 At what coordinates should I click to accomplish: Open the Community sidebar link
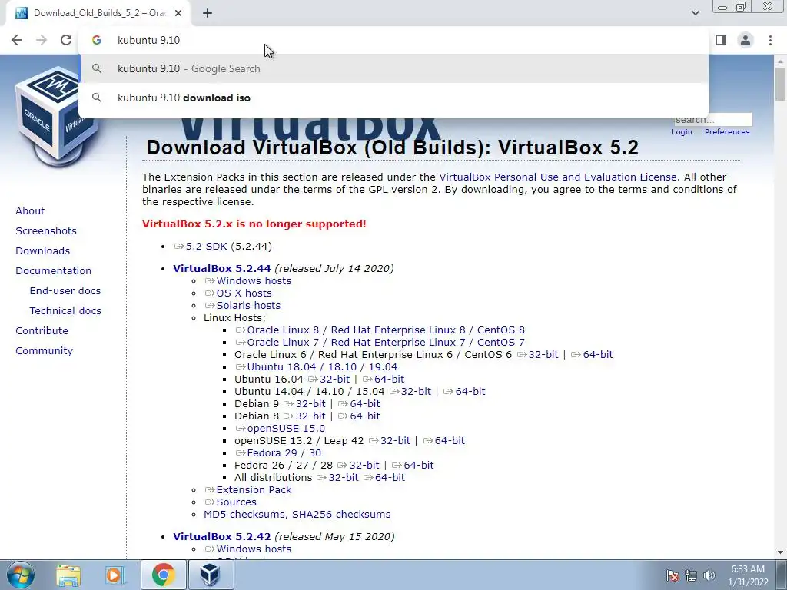pos(44,351)
